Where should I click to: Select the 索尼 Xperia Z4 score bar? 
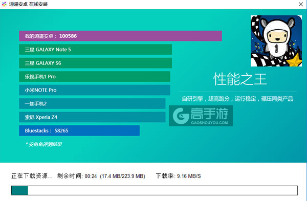pos(92,117)
